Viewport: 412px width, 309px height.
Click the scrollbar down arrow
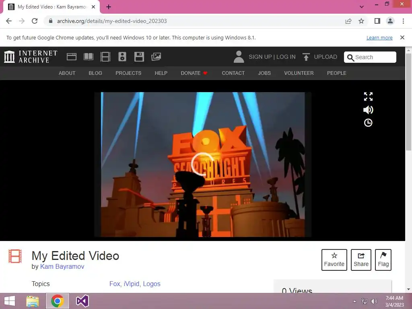[409, 289]
